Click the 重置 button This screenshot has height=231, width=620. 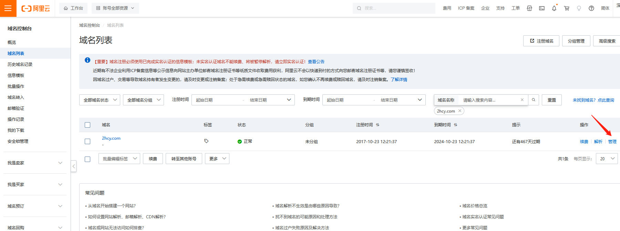(552, 100)
